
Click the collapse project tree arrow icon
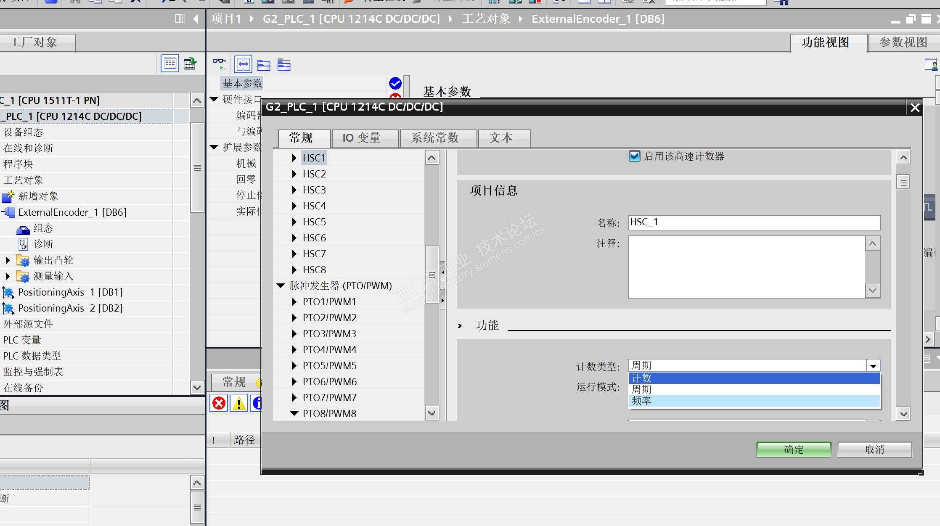pos(196,19)
